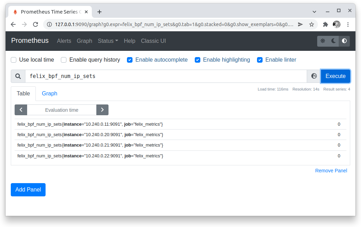Viewport: 361px width, 227px height.
Task: Select result row for instance 10.240.0.22:9091
Action: pyautogui.click(x=180, y=156)
